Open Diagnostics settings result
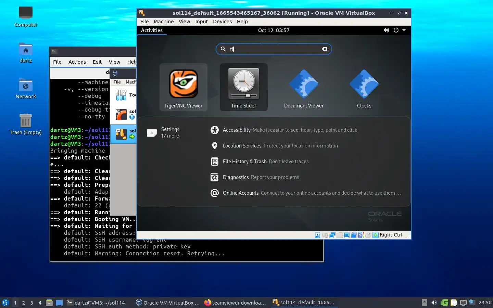This screenshot has height=308, width=493. point(255,177)
